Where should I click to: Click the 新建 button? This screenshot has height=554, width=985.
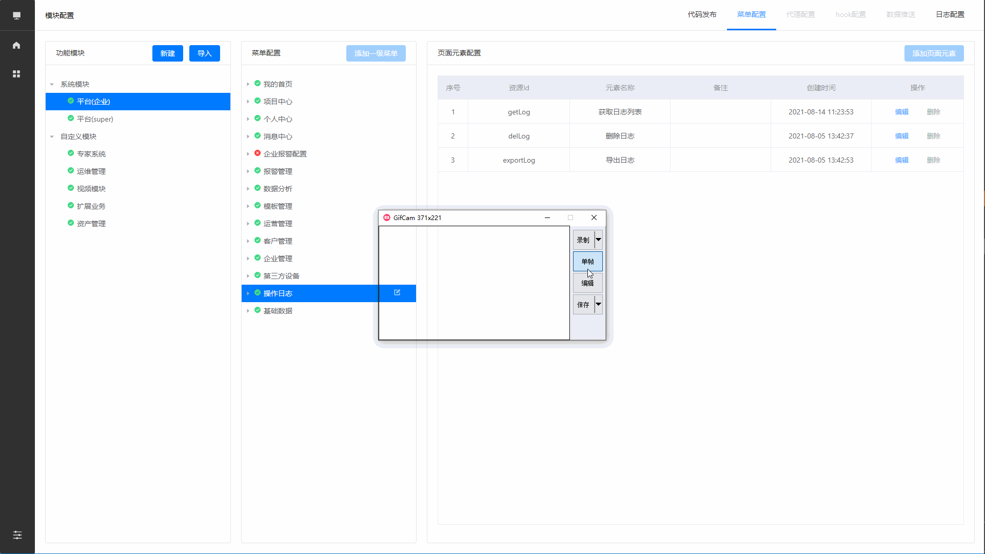click(x=167, y=53)
